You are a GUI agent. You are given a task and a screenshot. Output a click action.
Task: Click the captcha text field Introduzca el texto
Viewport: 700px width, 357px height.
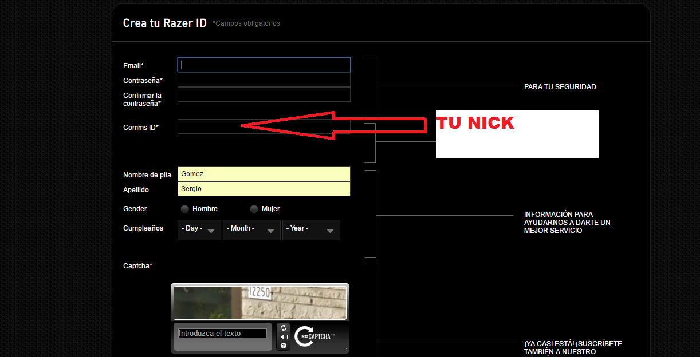(x=222, y=333)
